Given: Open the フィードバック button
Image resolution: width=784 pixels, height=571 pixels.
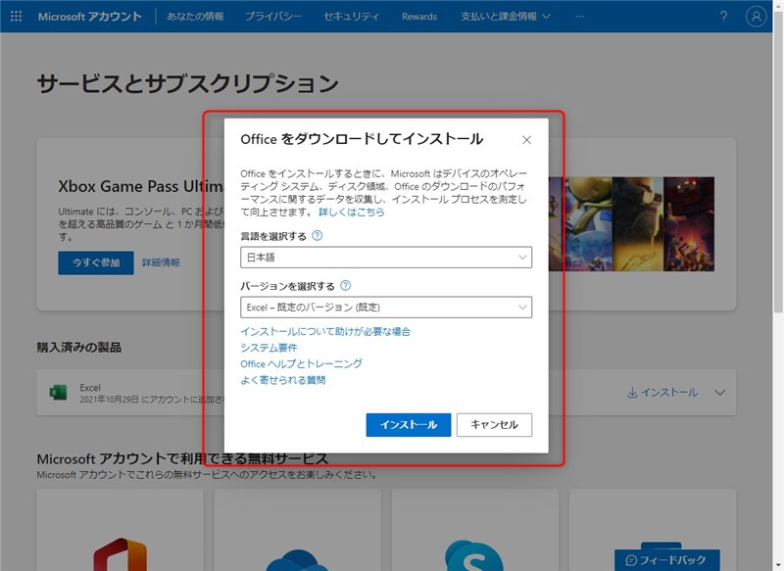Looking at the screenshot, I should click(667, 560).
